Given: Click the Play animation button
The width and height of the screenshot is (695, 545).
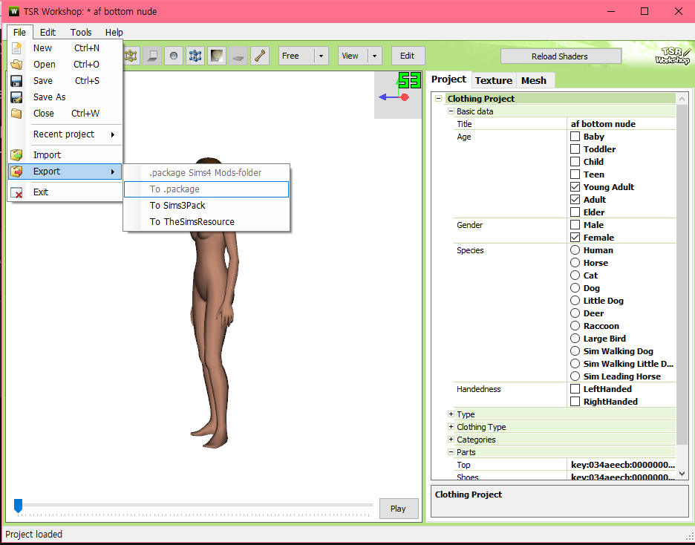Looking at the screenshot, I should tap(399, 509).
